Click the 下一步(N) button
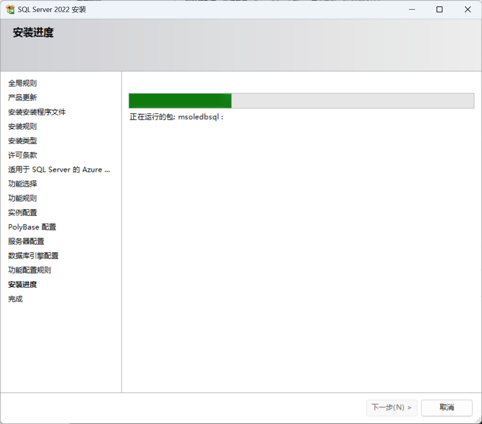This screenshot has width=482, height=424. 391,408
